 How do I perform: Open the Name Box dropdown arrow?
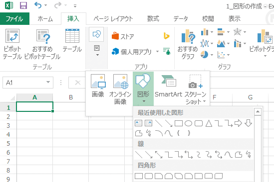[48, 82]
